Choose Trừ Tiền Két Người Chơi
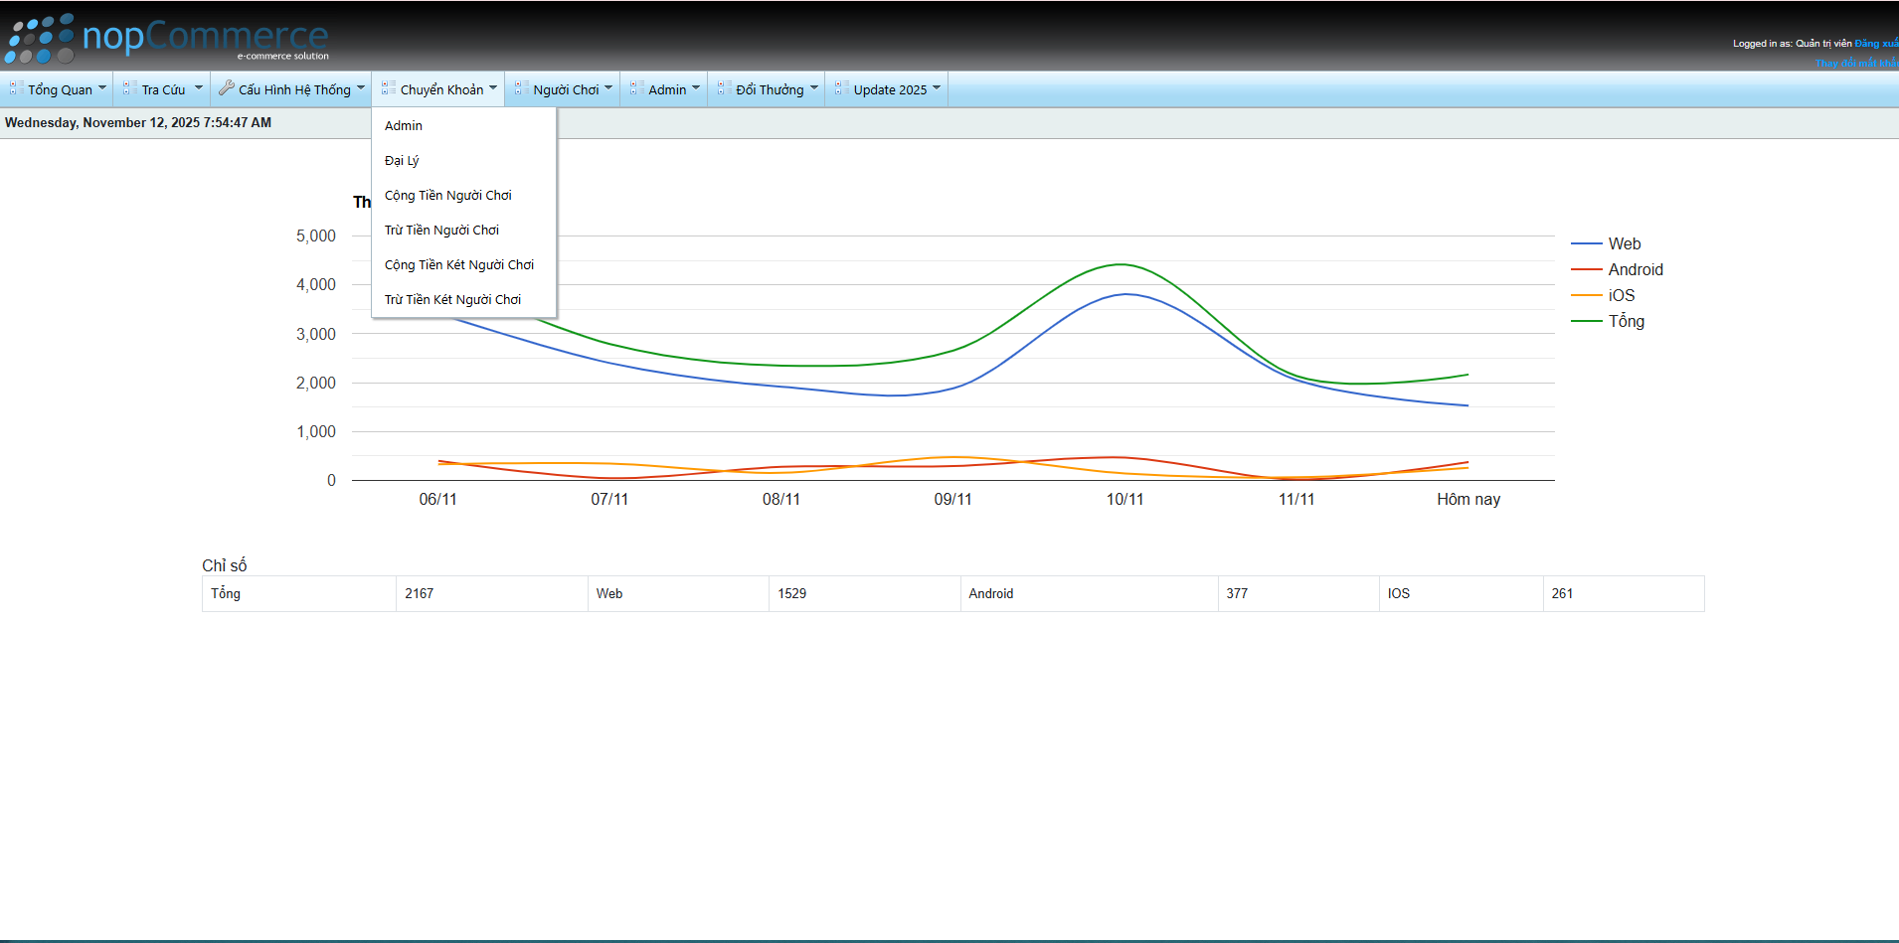Screen dimensions: 1899x943 pyautogui.click(x=452, y=299)
